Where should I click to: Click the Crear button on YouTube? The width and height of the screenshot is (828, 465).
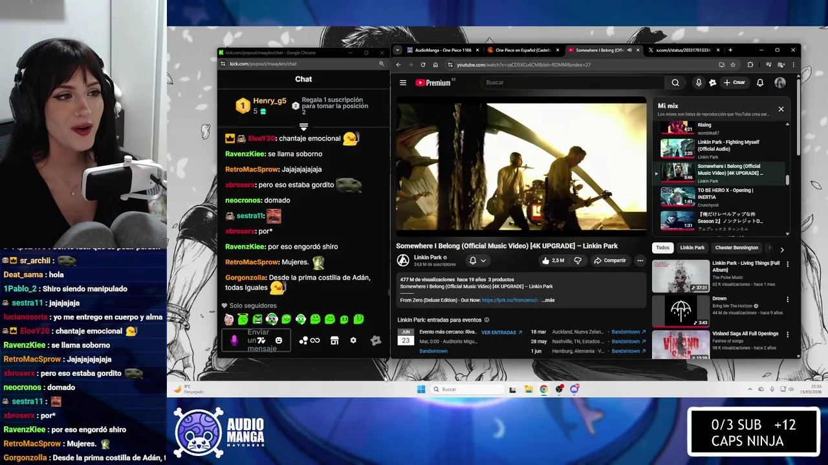point(734,83)
